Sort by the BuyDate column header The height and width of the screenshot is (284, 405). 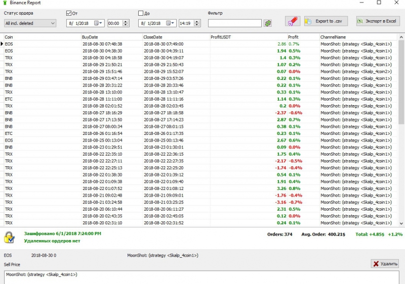(112, 37)
